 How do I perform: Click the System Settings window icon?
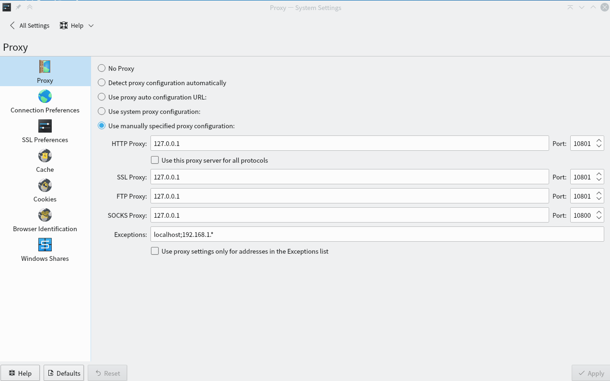pyautogui.click(x=6, y=7)
